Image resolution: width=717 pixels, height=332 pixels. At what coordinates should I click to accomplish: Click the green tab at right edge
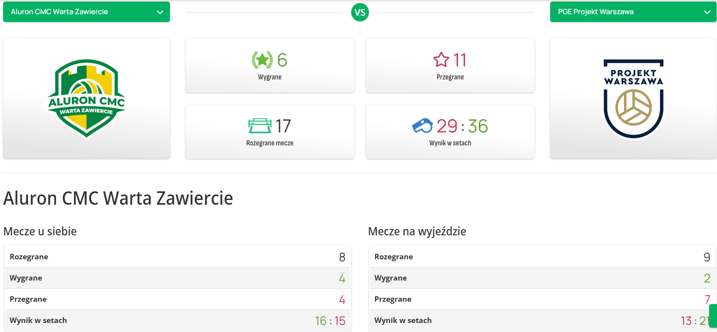713,315
